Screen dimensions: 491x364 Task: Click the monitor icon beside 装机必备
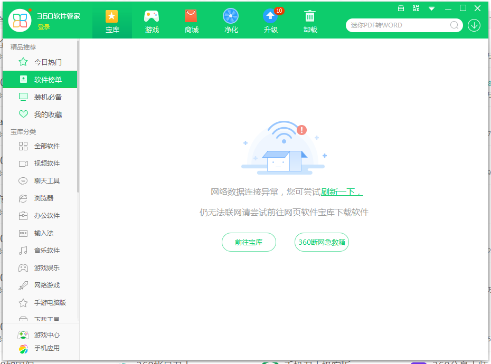point(23,97)
